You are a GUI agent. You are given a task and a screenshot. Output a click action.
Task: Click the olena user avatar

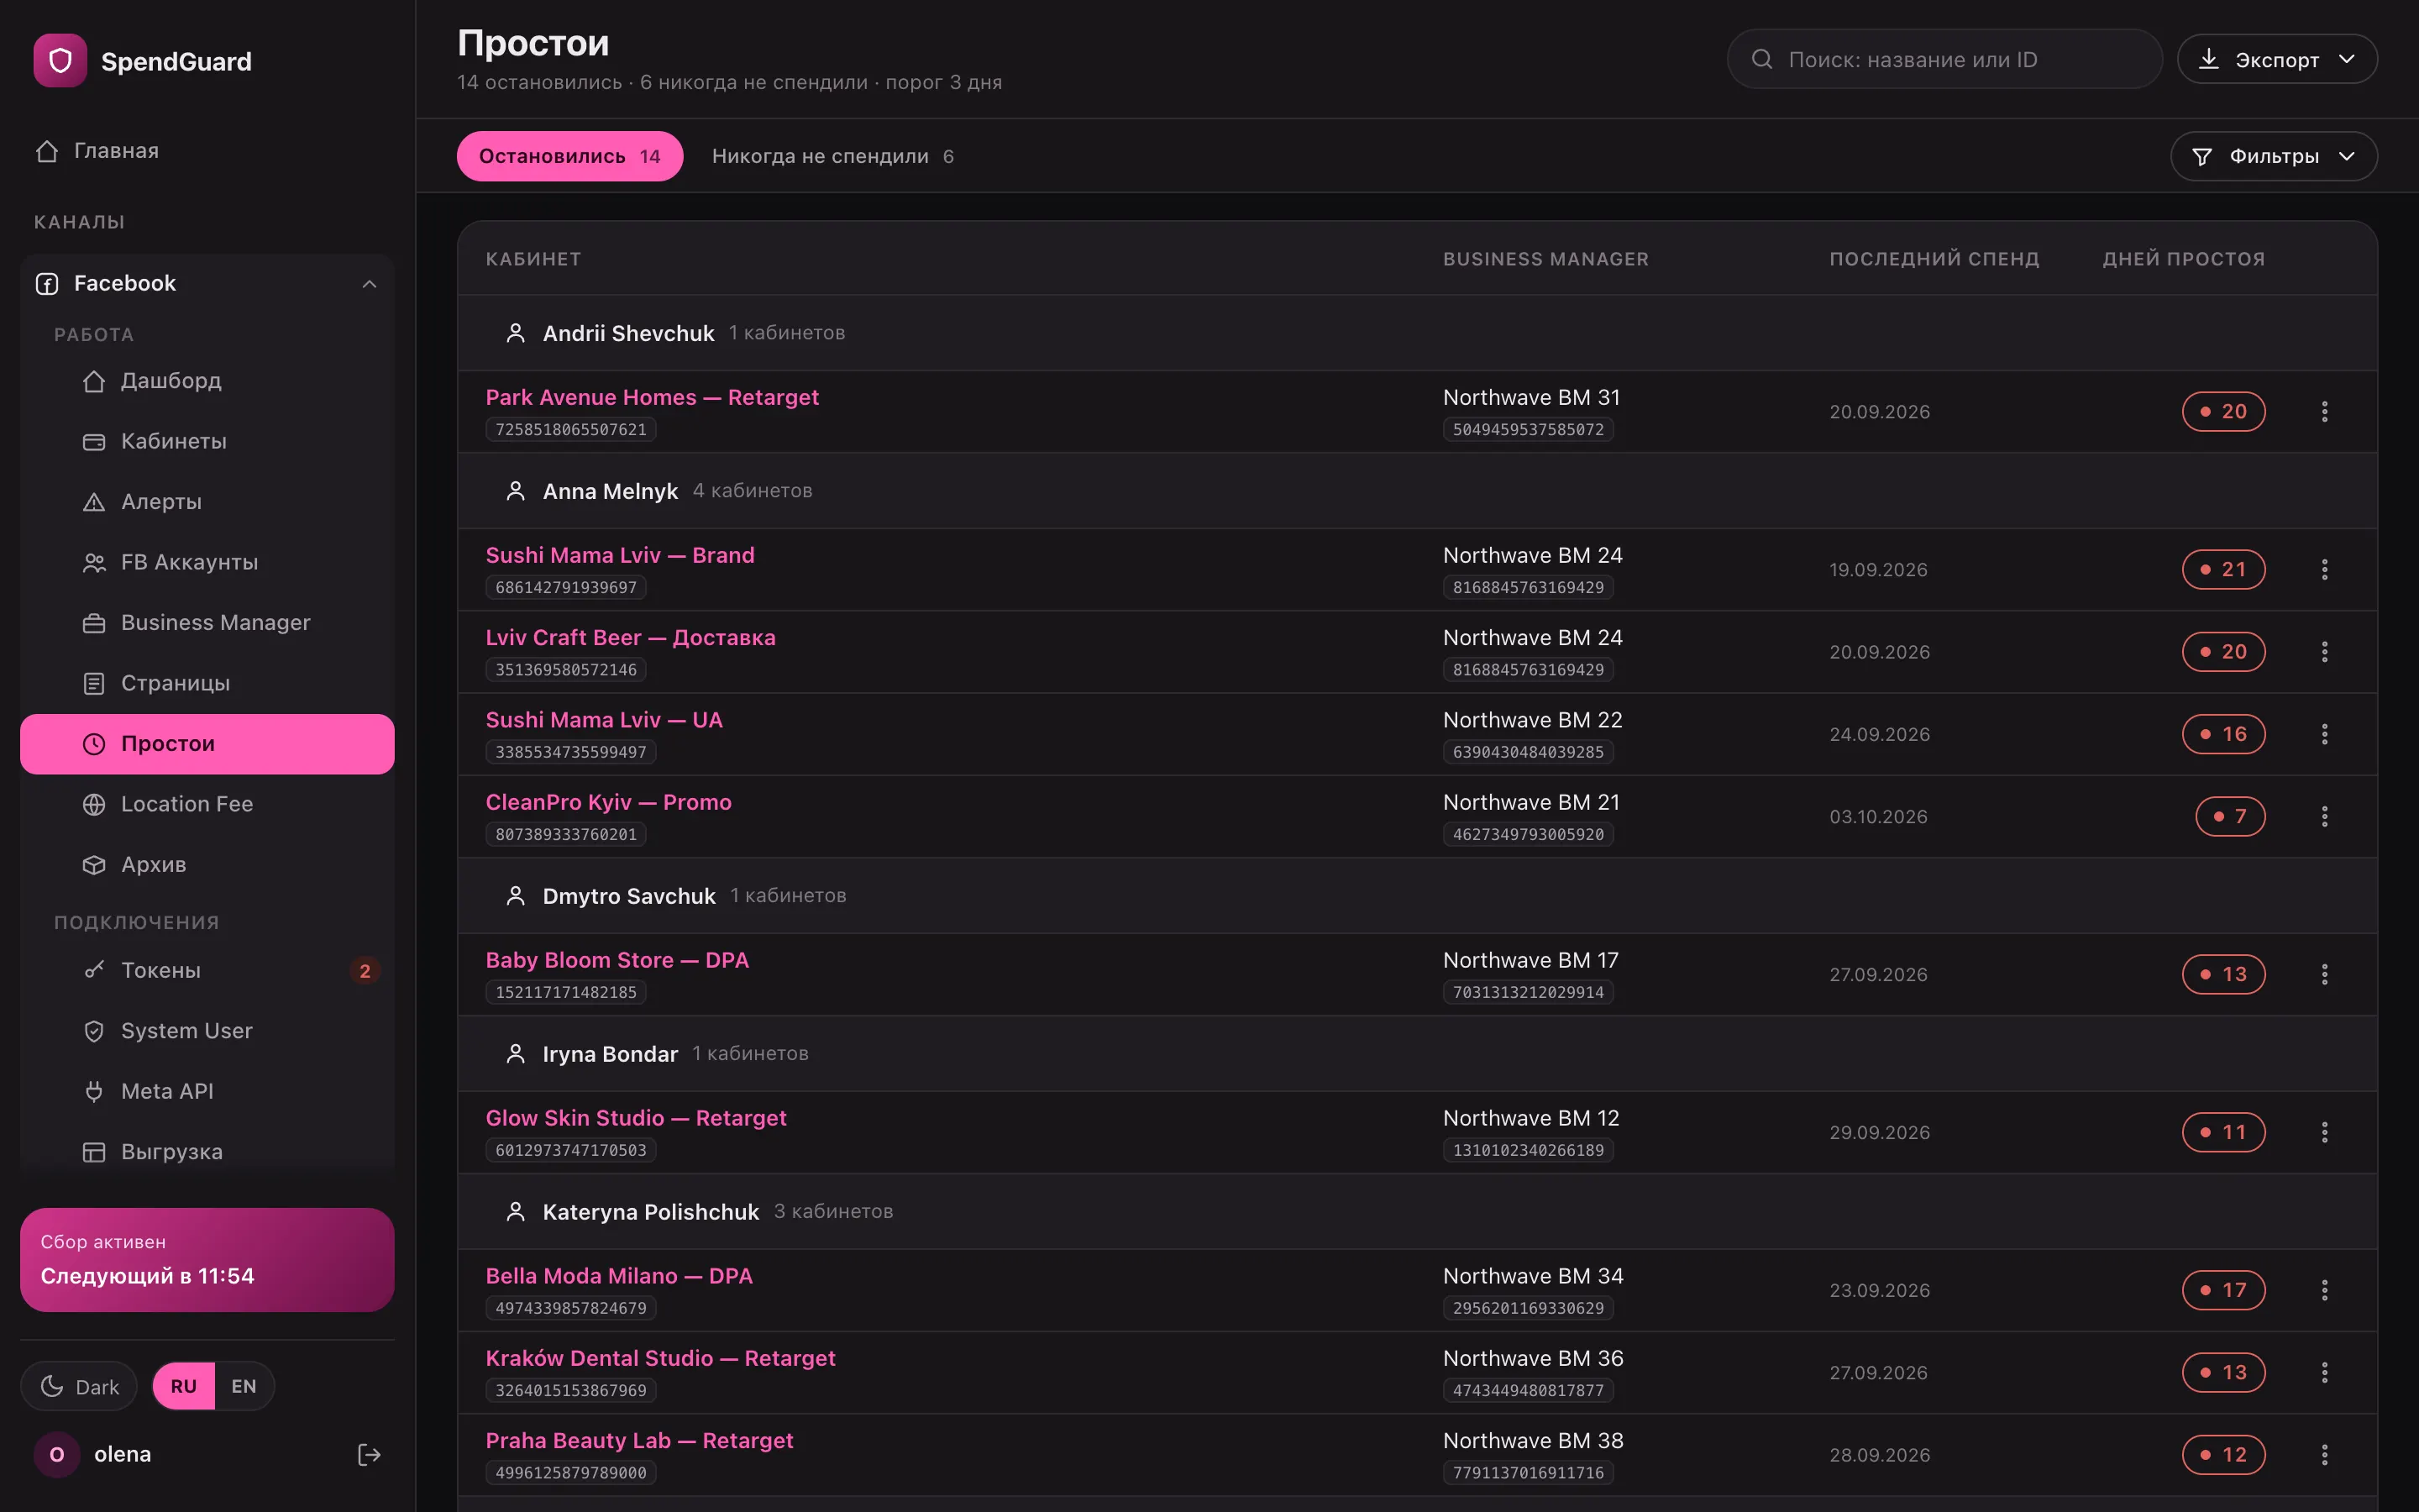[x=57, y=1455]
